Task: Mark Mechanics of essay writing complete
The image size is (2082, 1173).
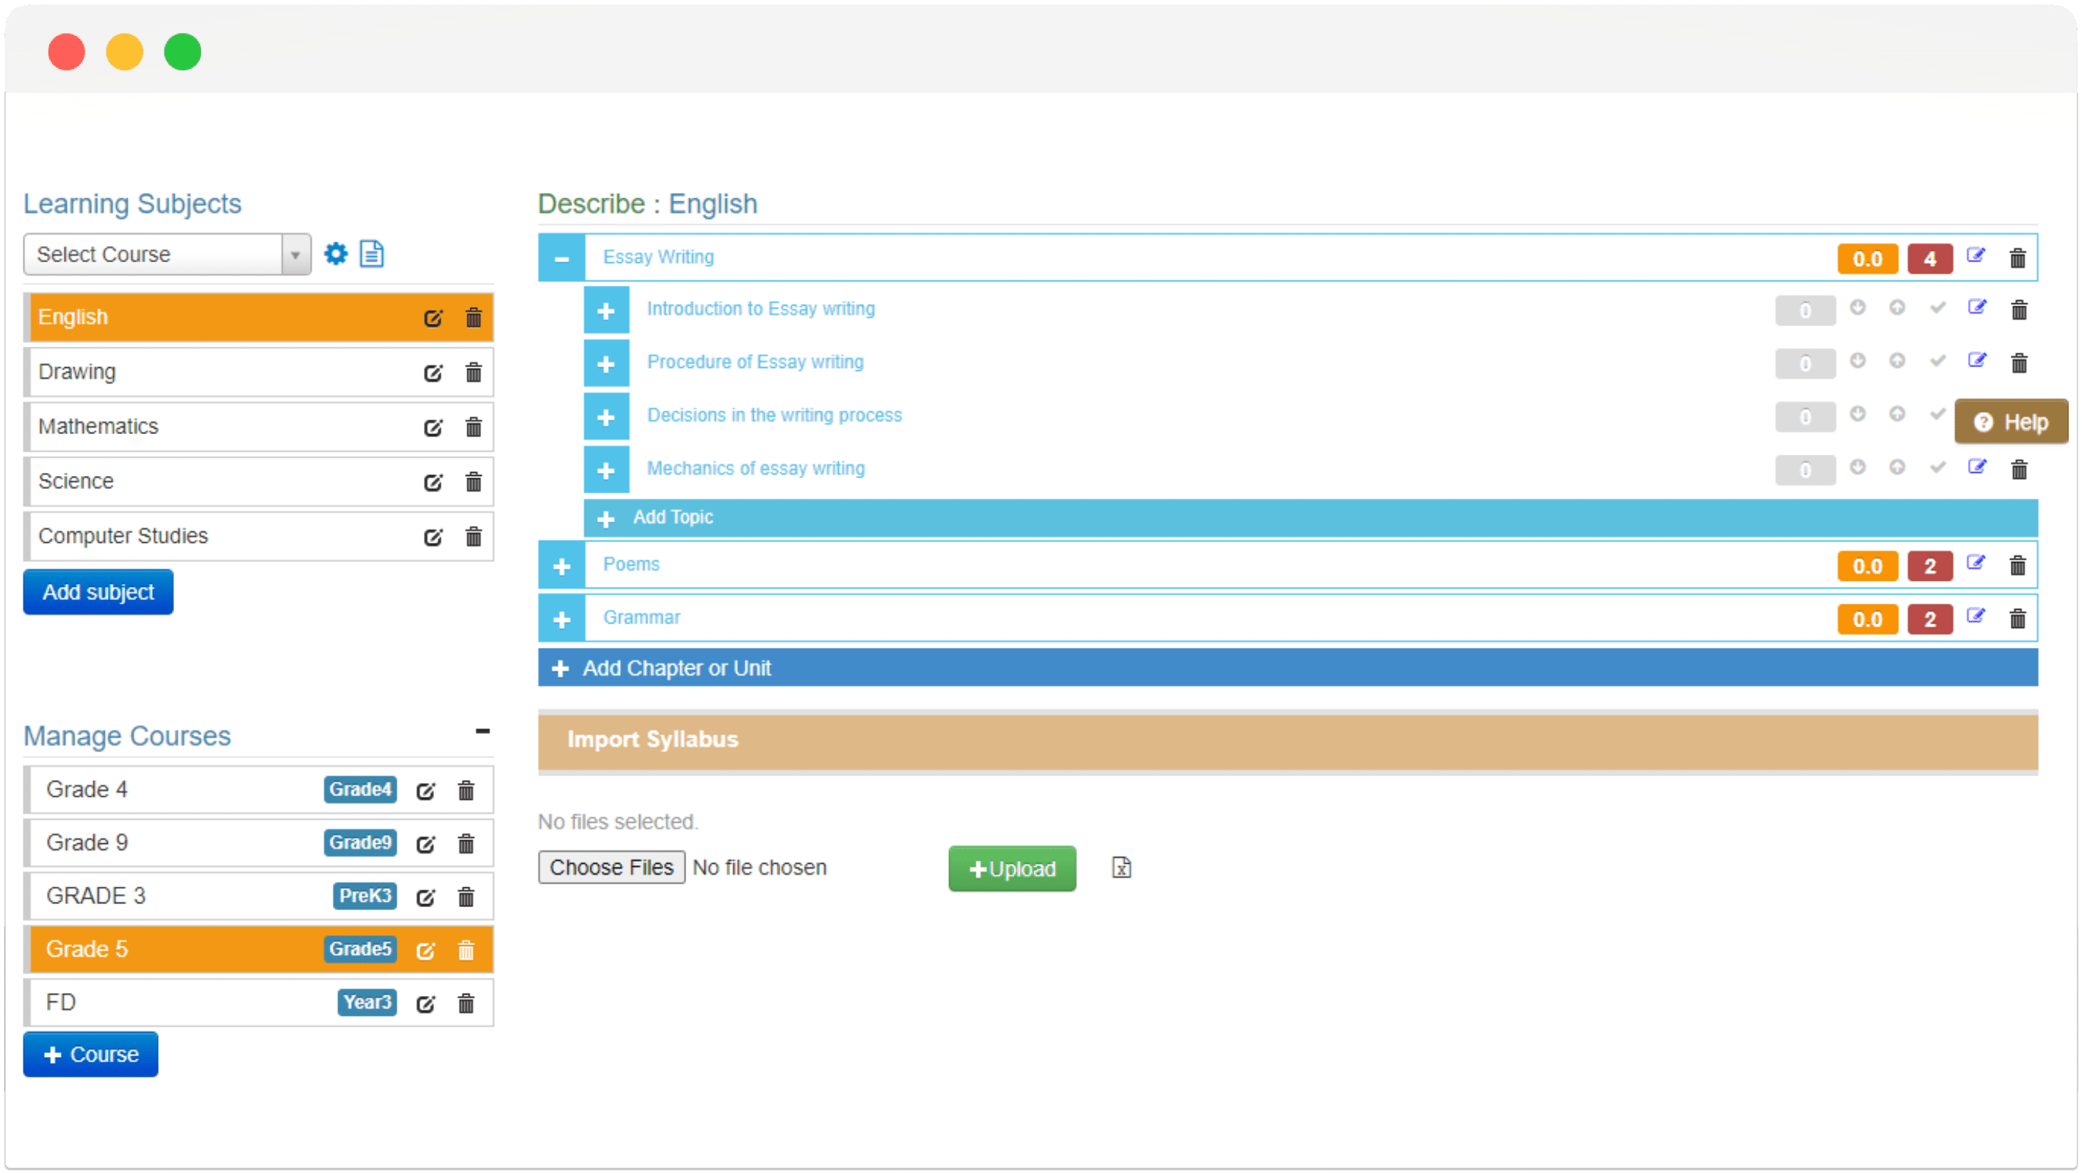Action: 1938,468
